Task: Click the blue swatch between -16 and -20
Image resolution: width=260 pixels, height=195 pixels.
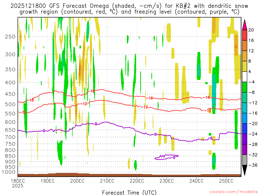Action: 245,118
